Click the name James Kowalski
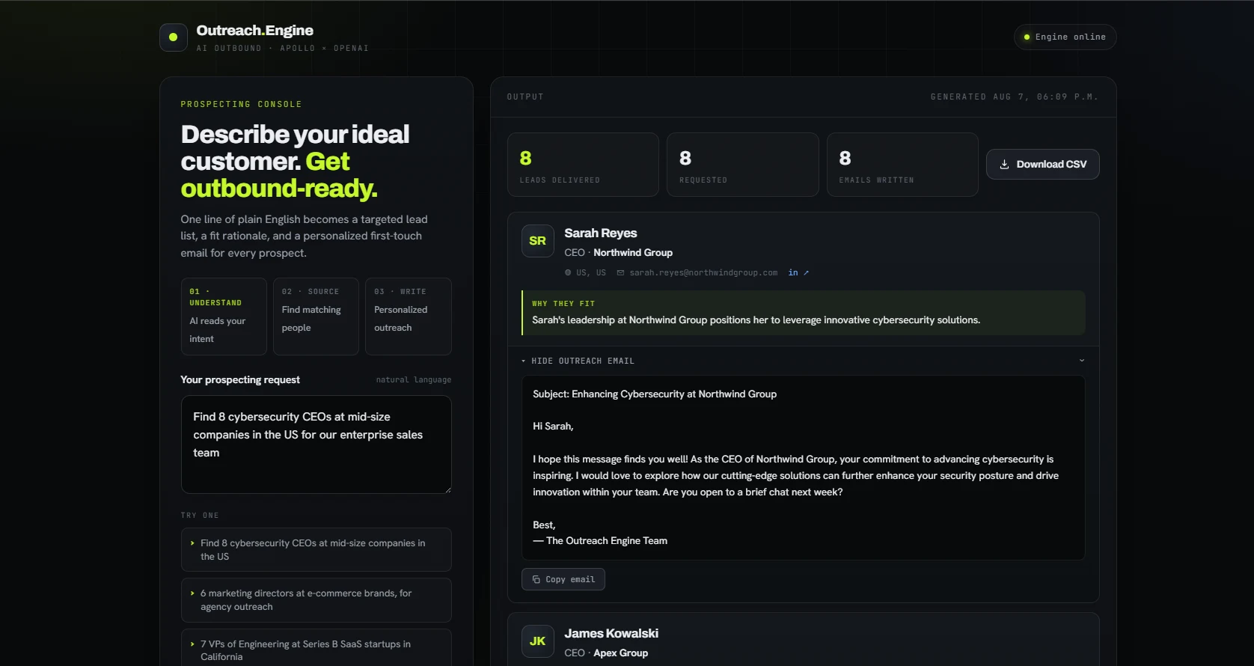The height and width of the screenshot is (666, 1254). pos(611,634)
